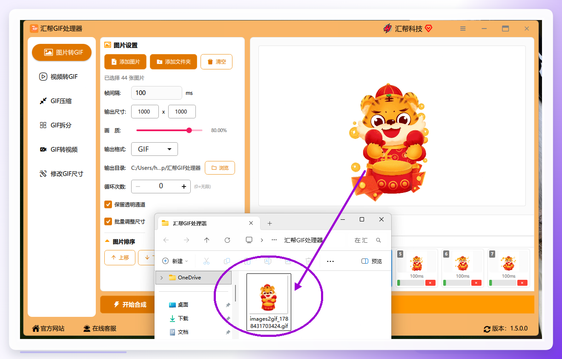Collapse the 图片排序 section
562x359 pixels.
pyautogui.click(x=107, y=241)
